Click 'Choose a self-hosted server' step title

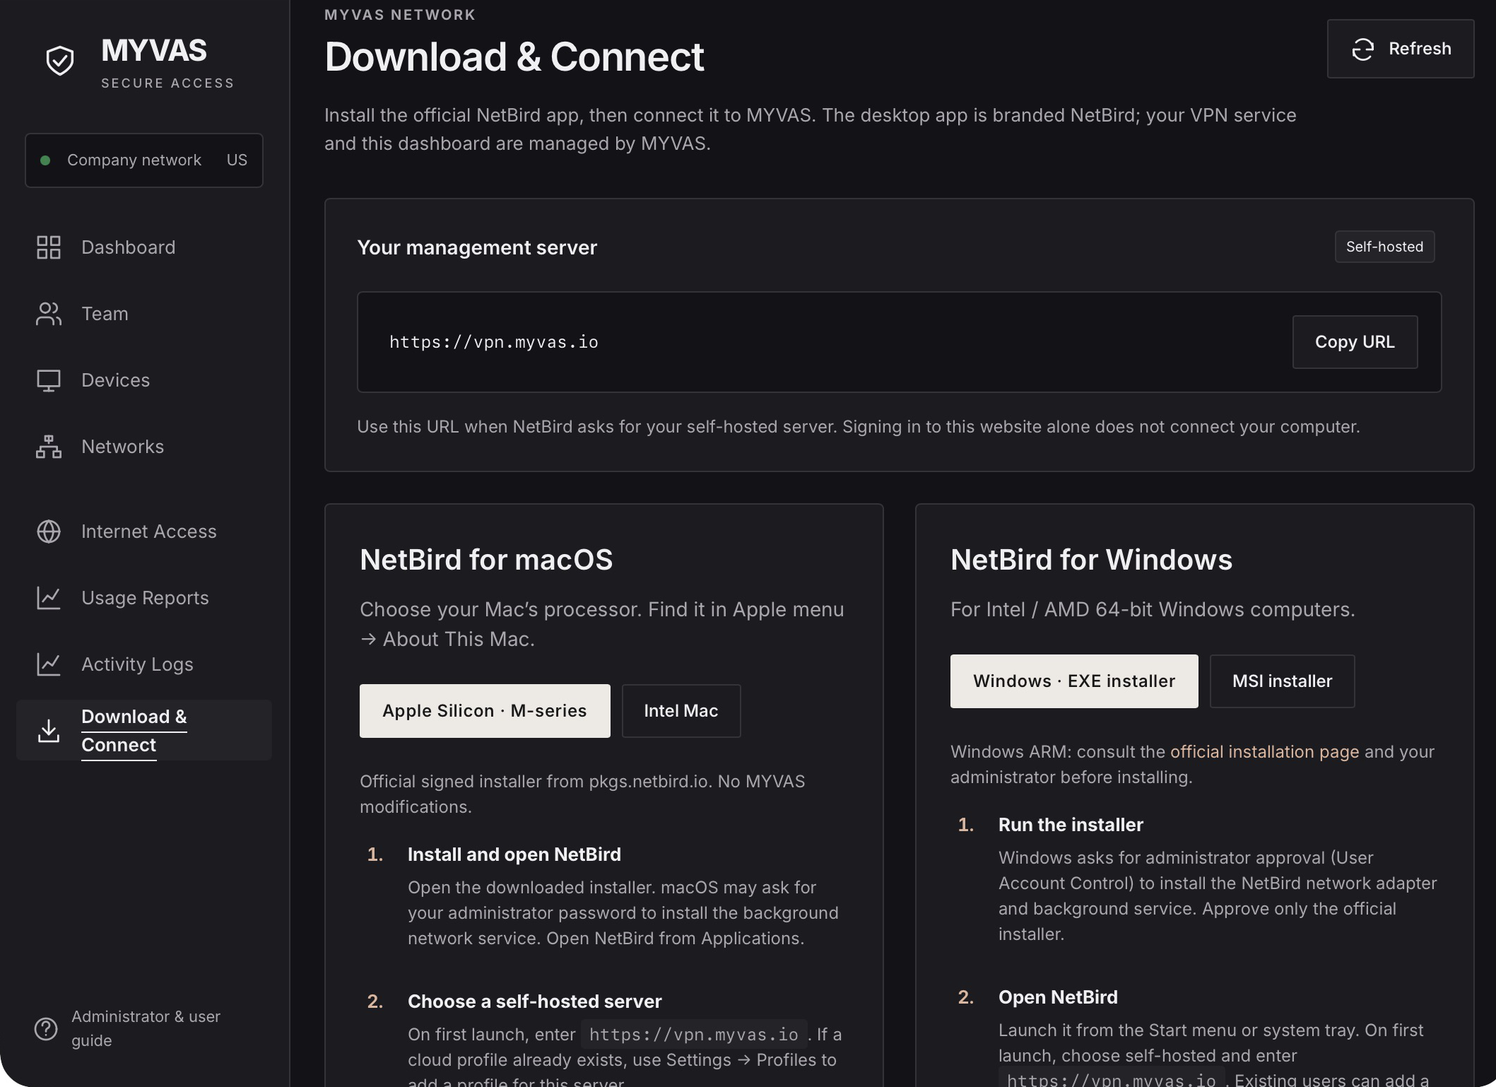point(534,1001)
